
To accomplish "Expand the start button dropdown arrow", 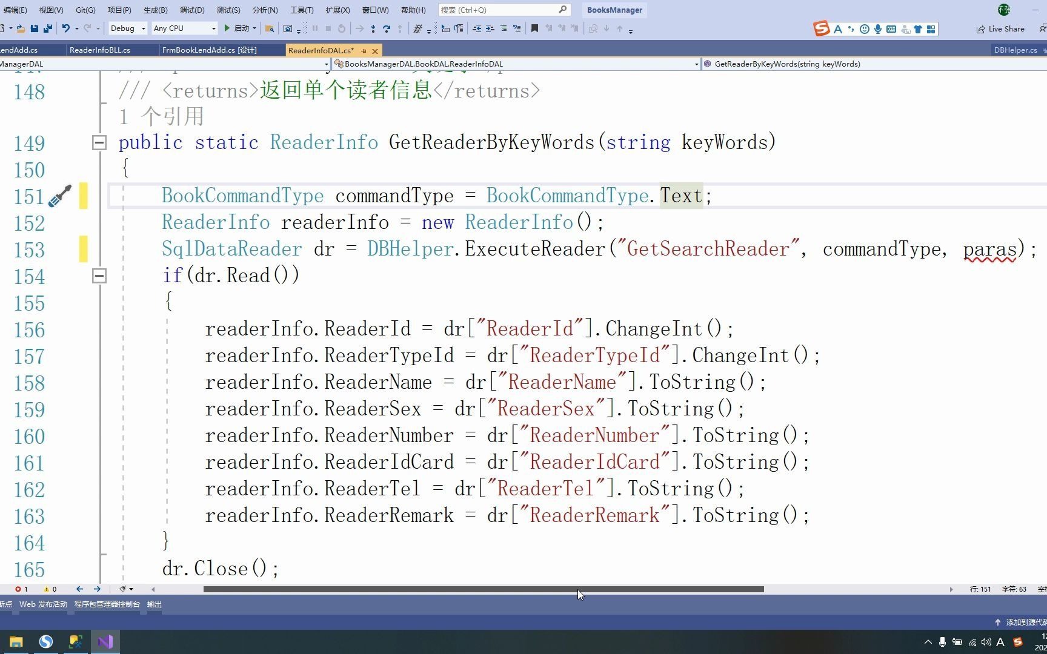I will [254, 28].
